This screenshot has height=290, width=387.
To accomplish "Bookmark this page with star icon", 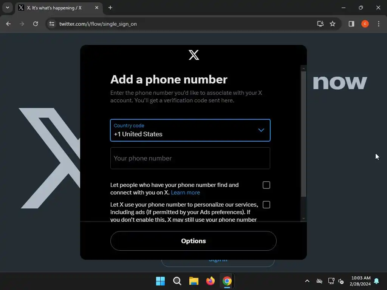I will [x=333, y=24].
